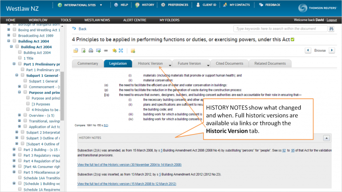The image size is (342, 192).
Task: Open the Future Version dropdown arrow
Action: tap(208, 65)
